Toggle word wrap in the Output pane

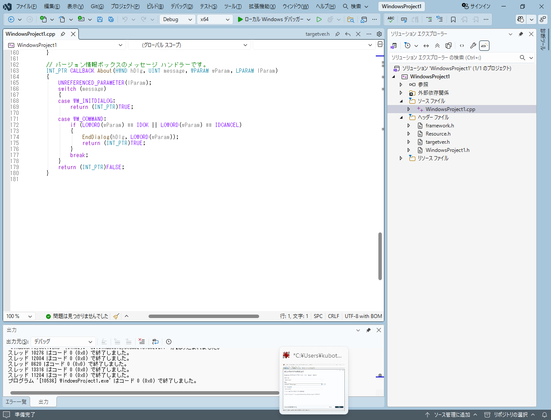(x=155, y=341)
